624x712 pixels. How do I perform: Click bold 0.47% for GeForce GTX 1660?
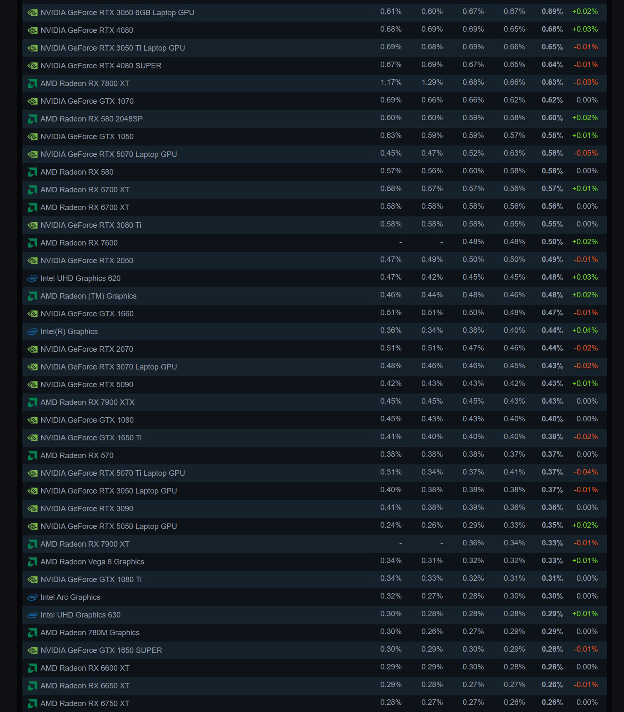[x=552, y=313]
